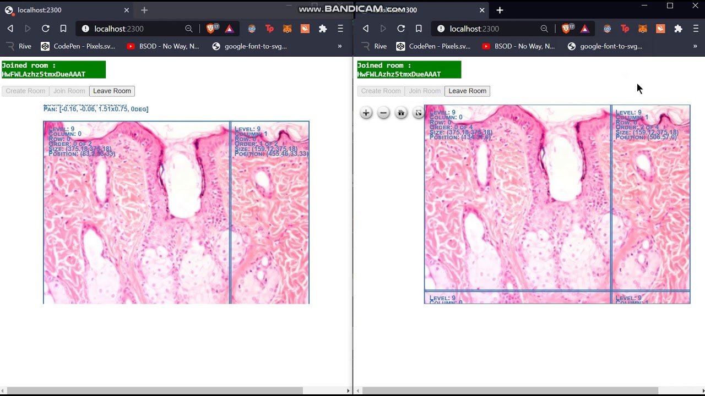Zoom out with the minus viewer button
The height and width of the screenshot is (396, 705).
383,113
